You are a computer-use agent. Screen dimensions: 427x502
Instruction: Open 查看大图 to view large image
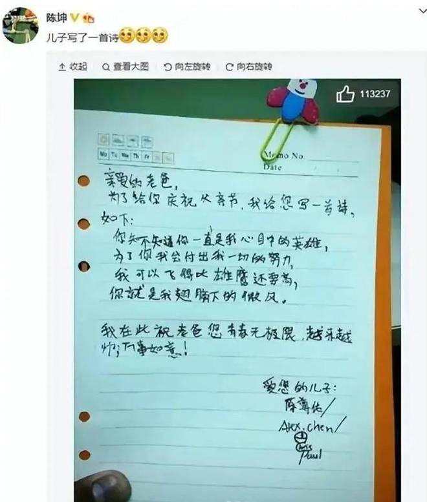click(131, 67)
